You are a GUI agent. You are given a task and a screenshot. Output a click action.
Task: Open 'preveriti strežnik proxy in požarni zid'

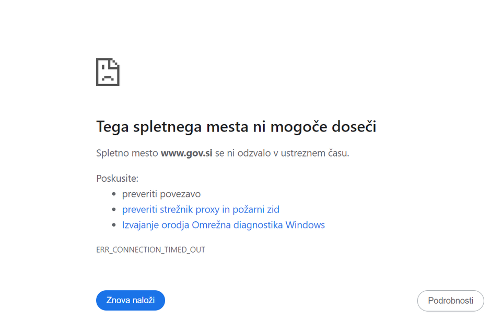coord(201,209)
